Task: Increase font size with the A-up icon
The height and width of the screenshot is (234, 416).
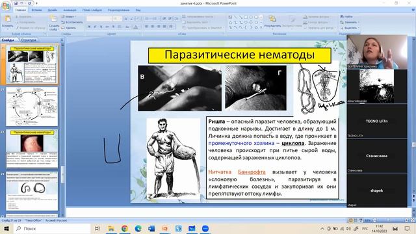Action: coord(126,19)
